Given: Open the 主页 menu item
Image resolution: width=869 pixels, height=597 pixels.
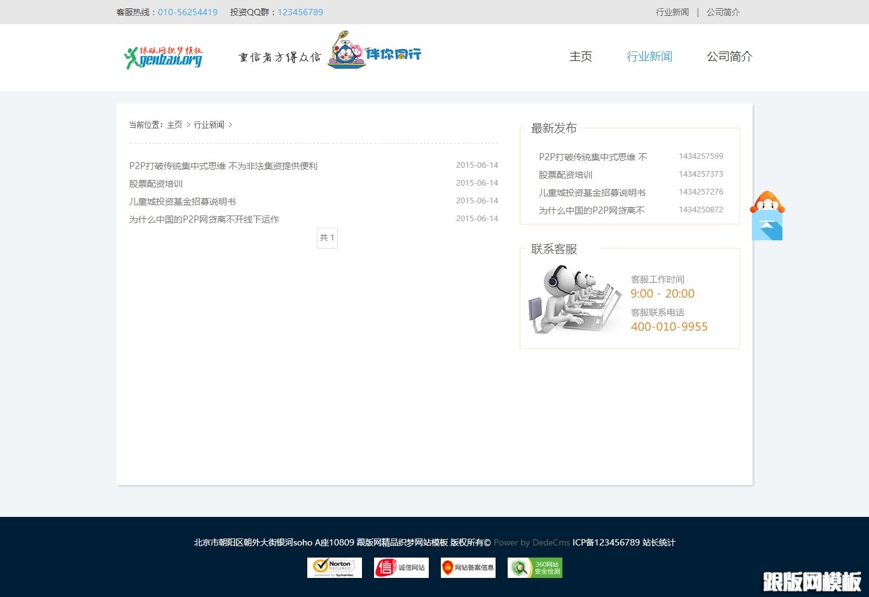Looking at the screenshot, I should pos(580,57).
